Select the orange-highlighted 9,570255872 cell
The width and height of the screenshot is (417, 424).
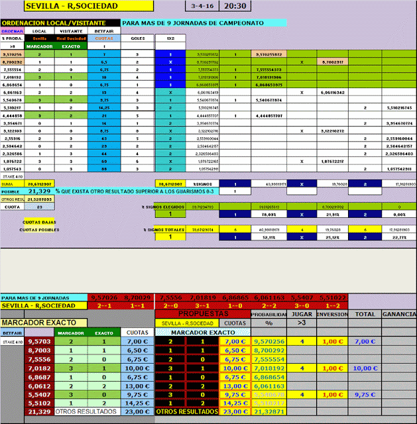pyautogui.click(x=268, y=54)
